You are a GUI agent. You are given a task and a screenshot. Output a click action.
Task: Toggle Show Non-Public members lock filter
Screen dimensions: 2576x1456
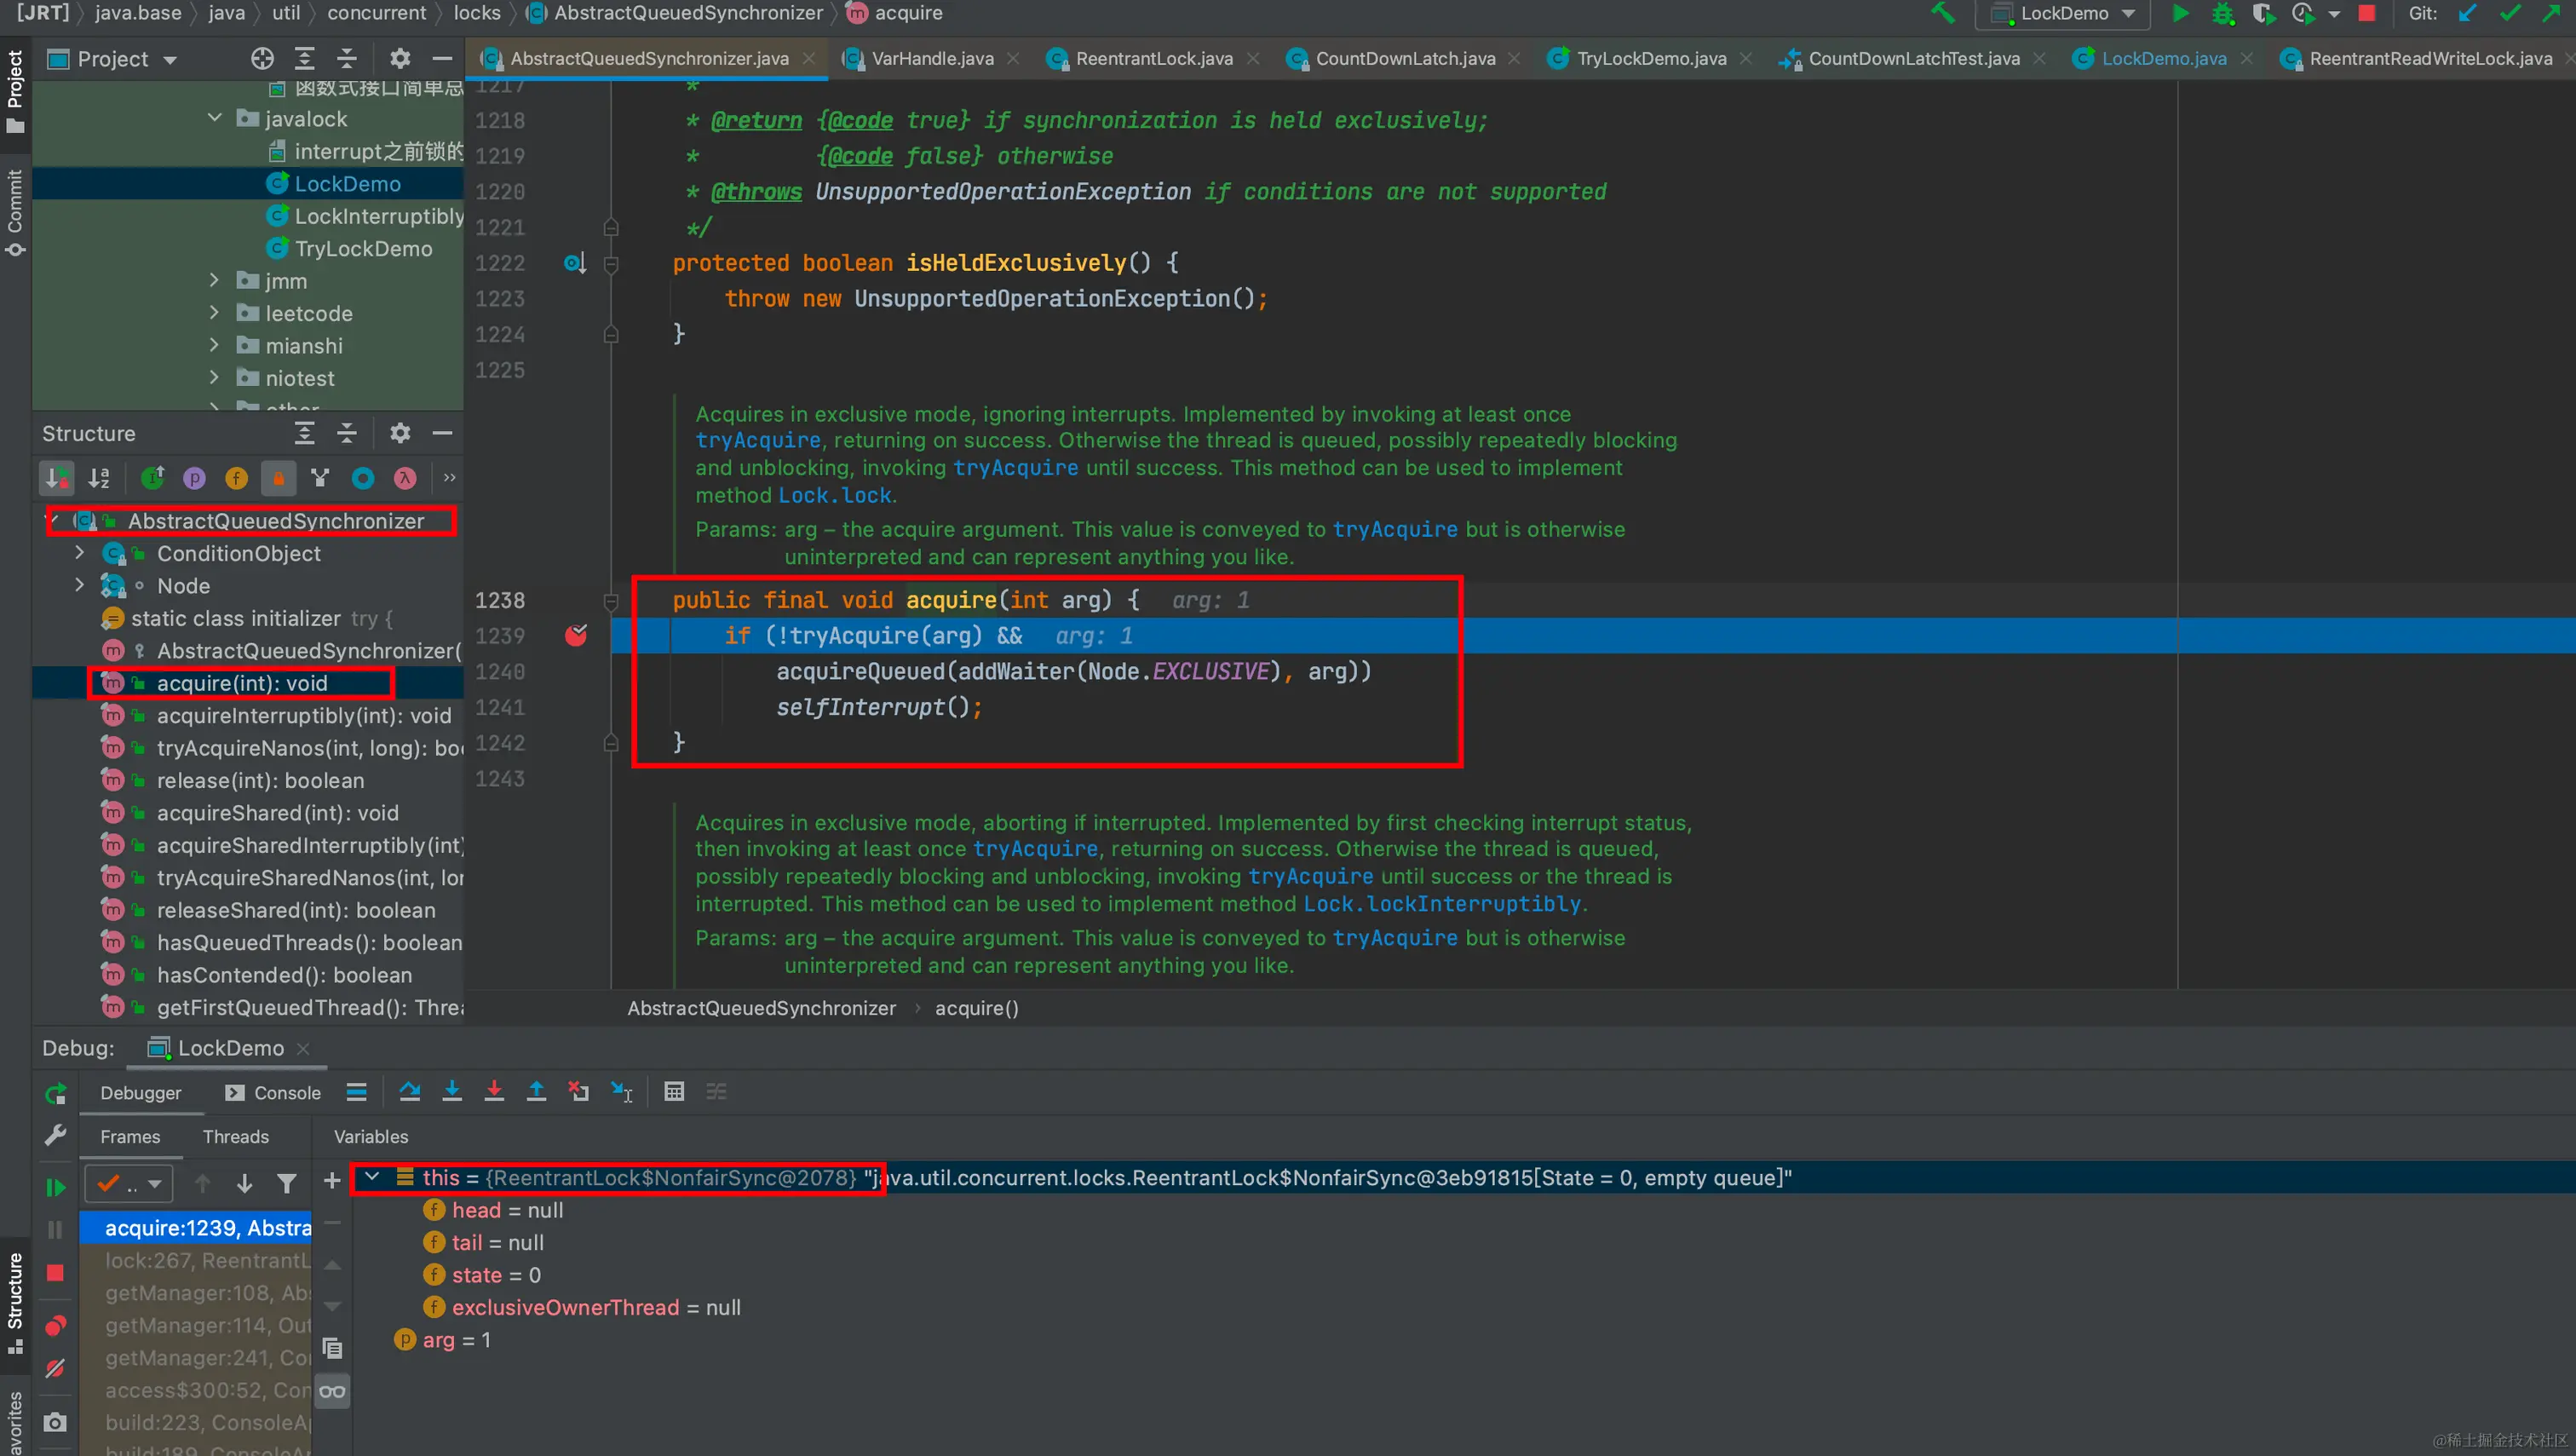tap(278, 478)
